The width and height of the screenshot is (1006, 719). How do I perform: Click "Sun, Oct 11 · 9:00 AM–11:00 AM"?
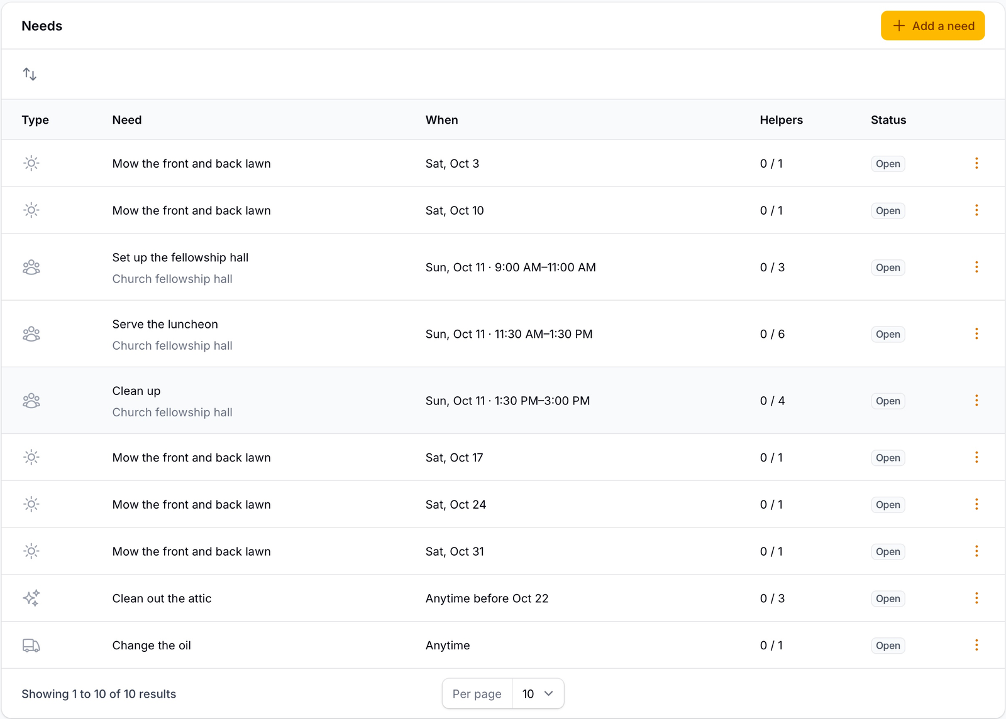tap(511, 268)
